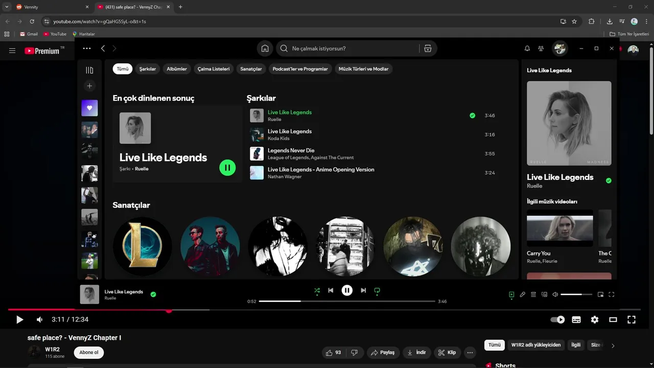The width and height of the screenshot is (654, 368).
Task: Toggle Now Playing view panel
Action: [511, 294]
